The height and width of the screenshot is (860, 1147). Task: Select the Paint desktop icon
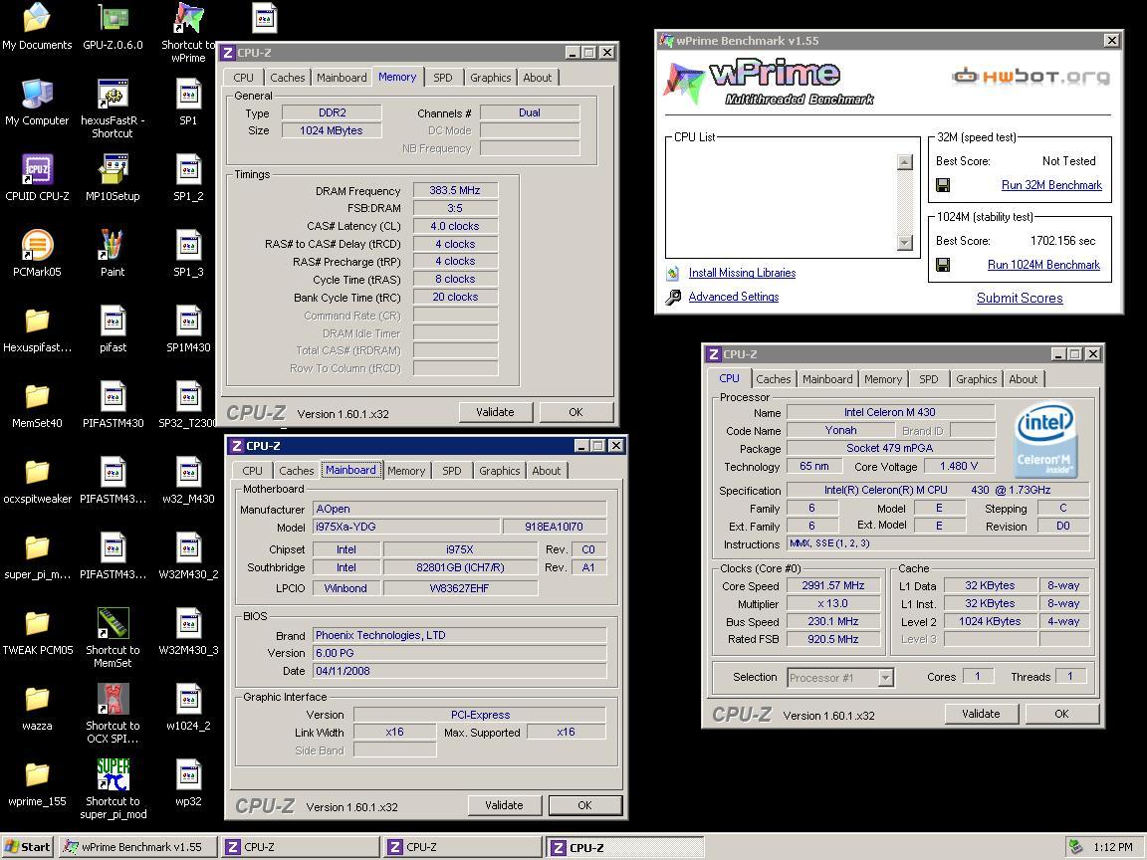point(113,254)
